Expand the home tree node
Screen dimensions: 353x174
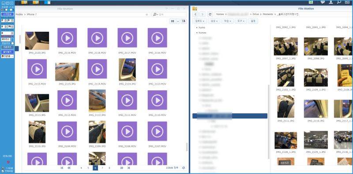coord(197,27)
